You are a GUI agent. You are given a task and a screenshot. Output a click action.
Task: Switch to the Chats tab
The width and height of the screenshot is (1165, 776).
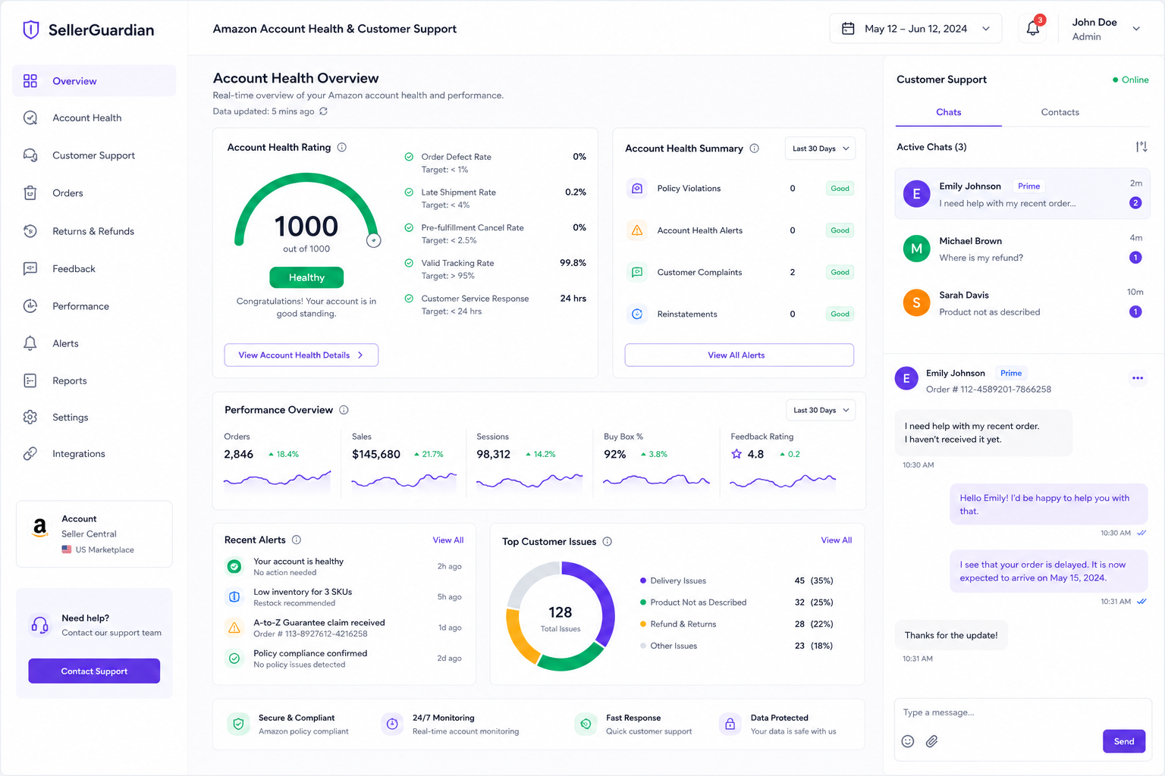pos(948,112)
